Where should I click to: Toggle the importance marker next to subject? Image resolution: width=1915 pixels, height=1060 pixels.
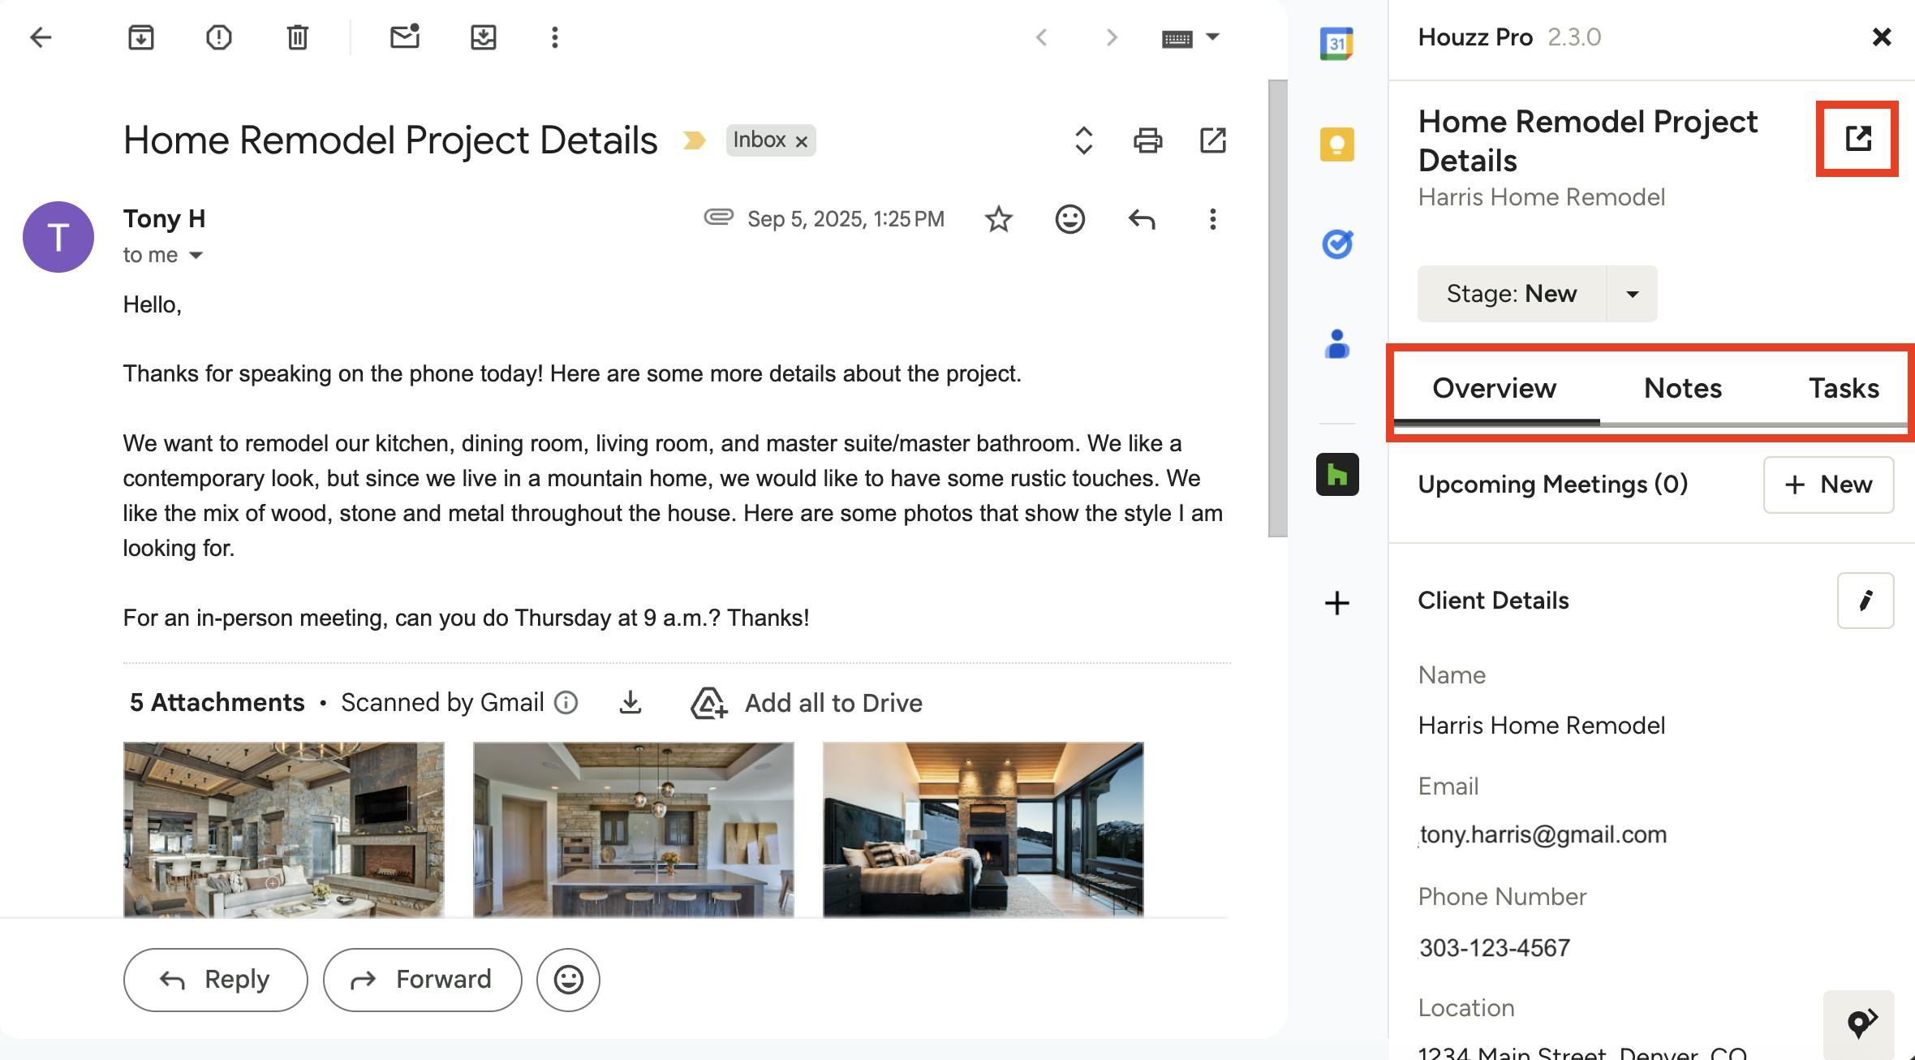point(694,140)
